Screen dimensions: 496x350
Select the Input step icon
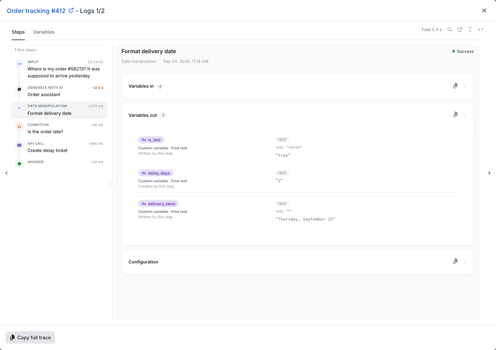(19, 64)
